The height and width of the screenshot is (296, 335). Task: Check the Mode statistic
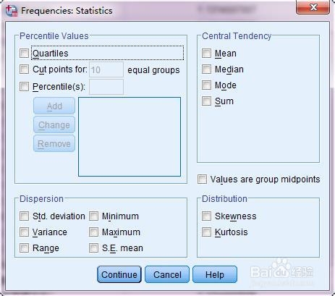[x=206, y=85]
